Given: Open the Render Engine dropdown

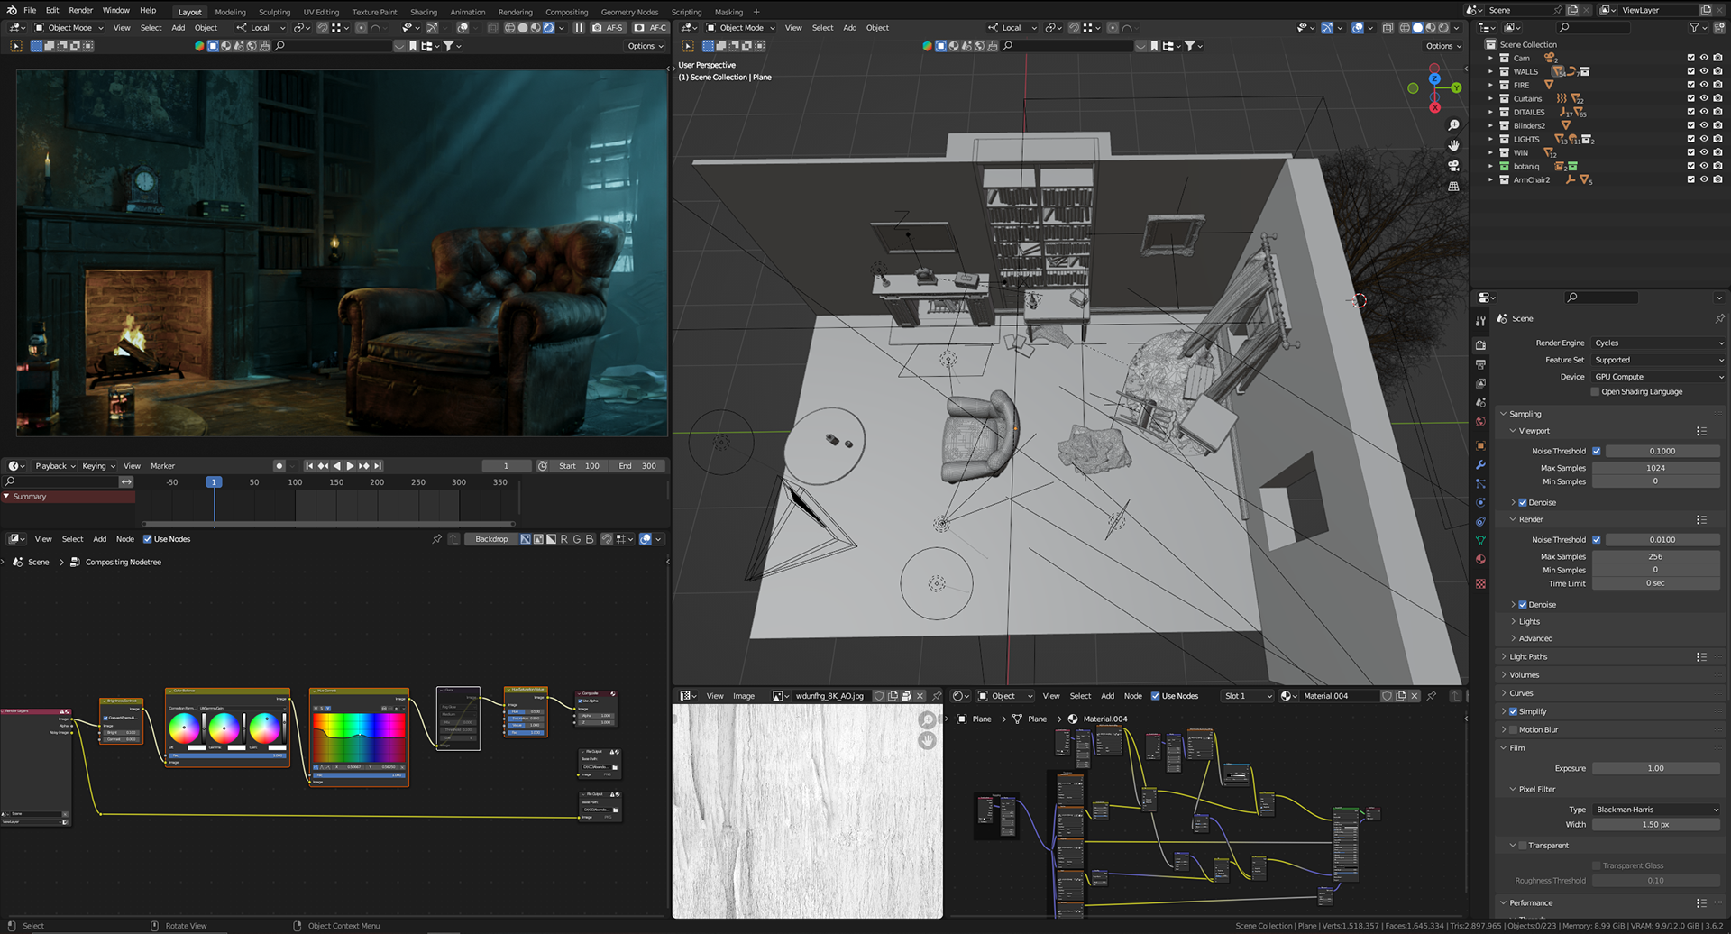Looking at the screenshot, I should 1657,343.
